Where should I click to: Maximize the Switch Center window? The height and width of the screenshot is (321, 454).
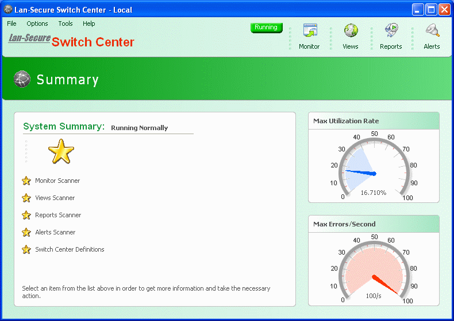point(431,10)
